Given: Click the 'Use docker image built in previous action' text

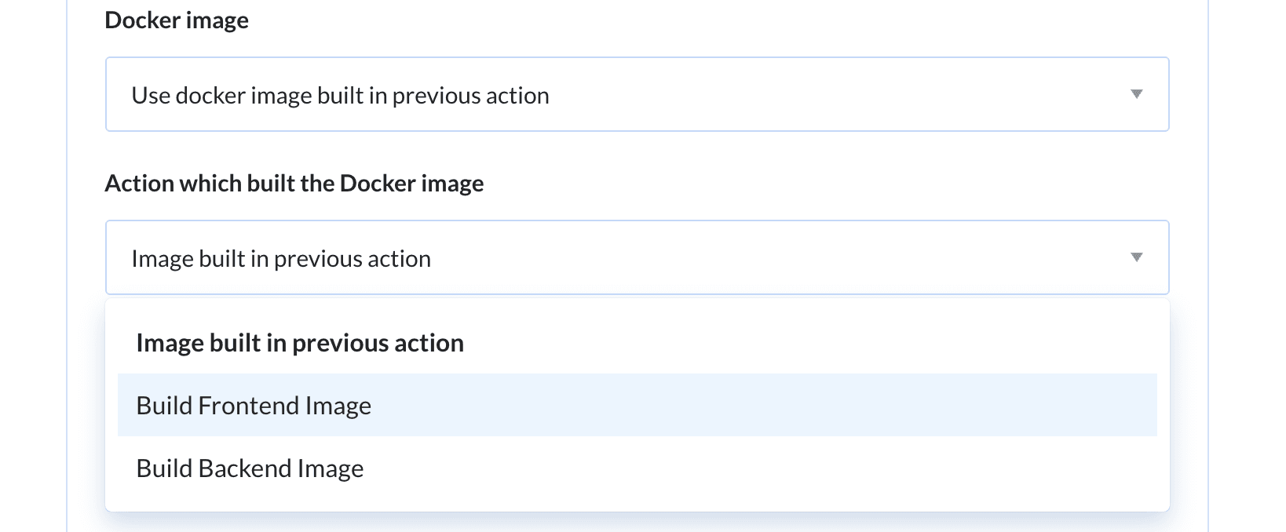Looking at the screenshot, I should (340, 96).
